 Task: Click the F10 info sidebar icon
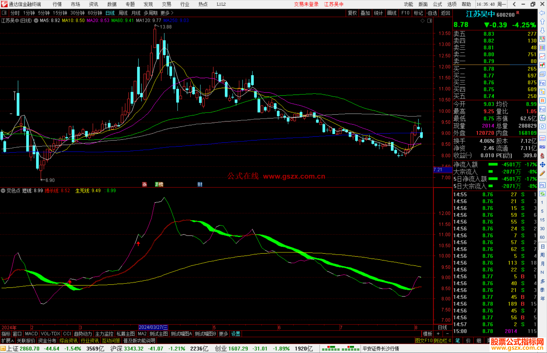click(542, 83)
